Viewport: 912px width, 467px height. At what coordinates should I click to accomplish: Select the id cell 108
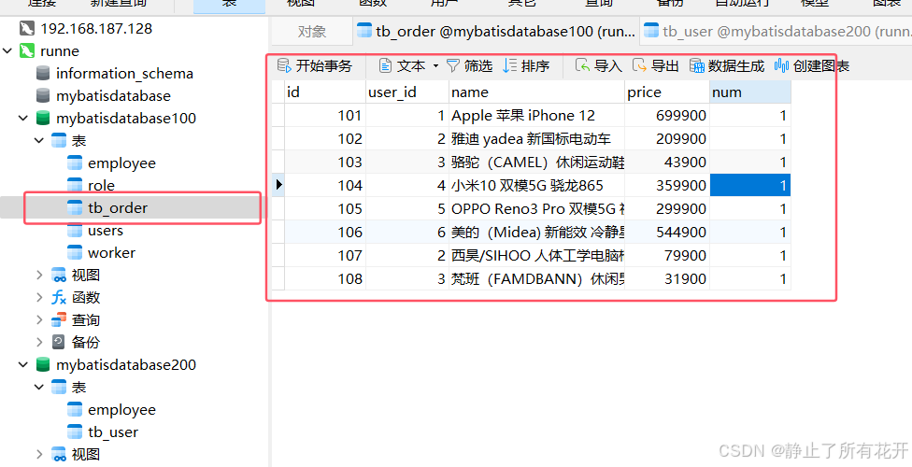324,278
